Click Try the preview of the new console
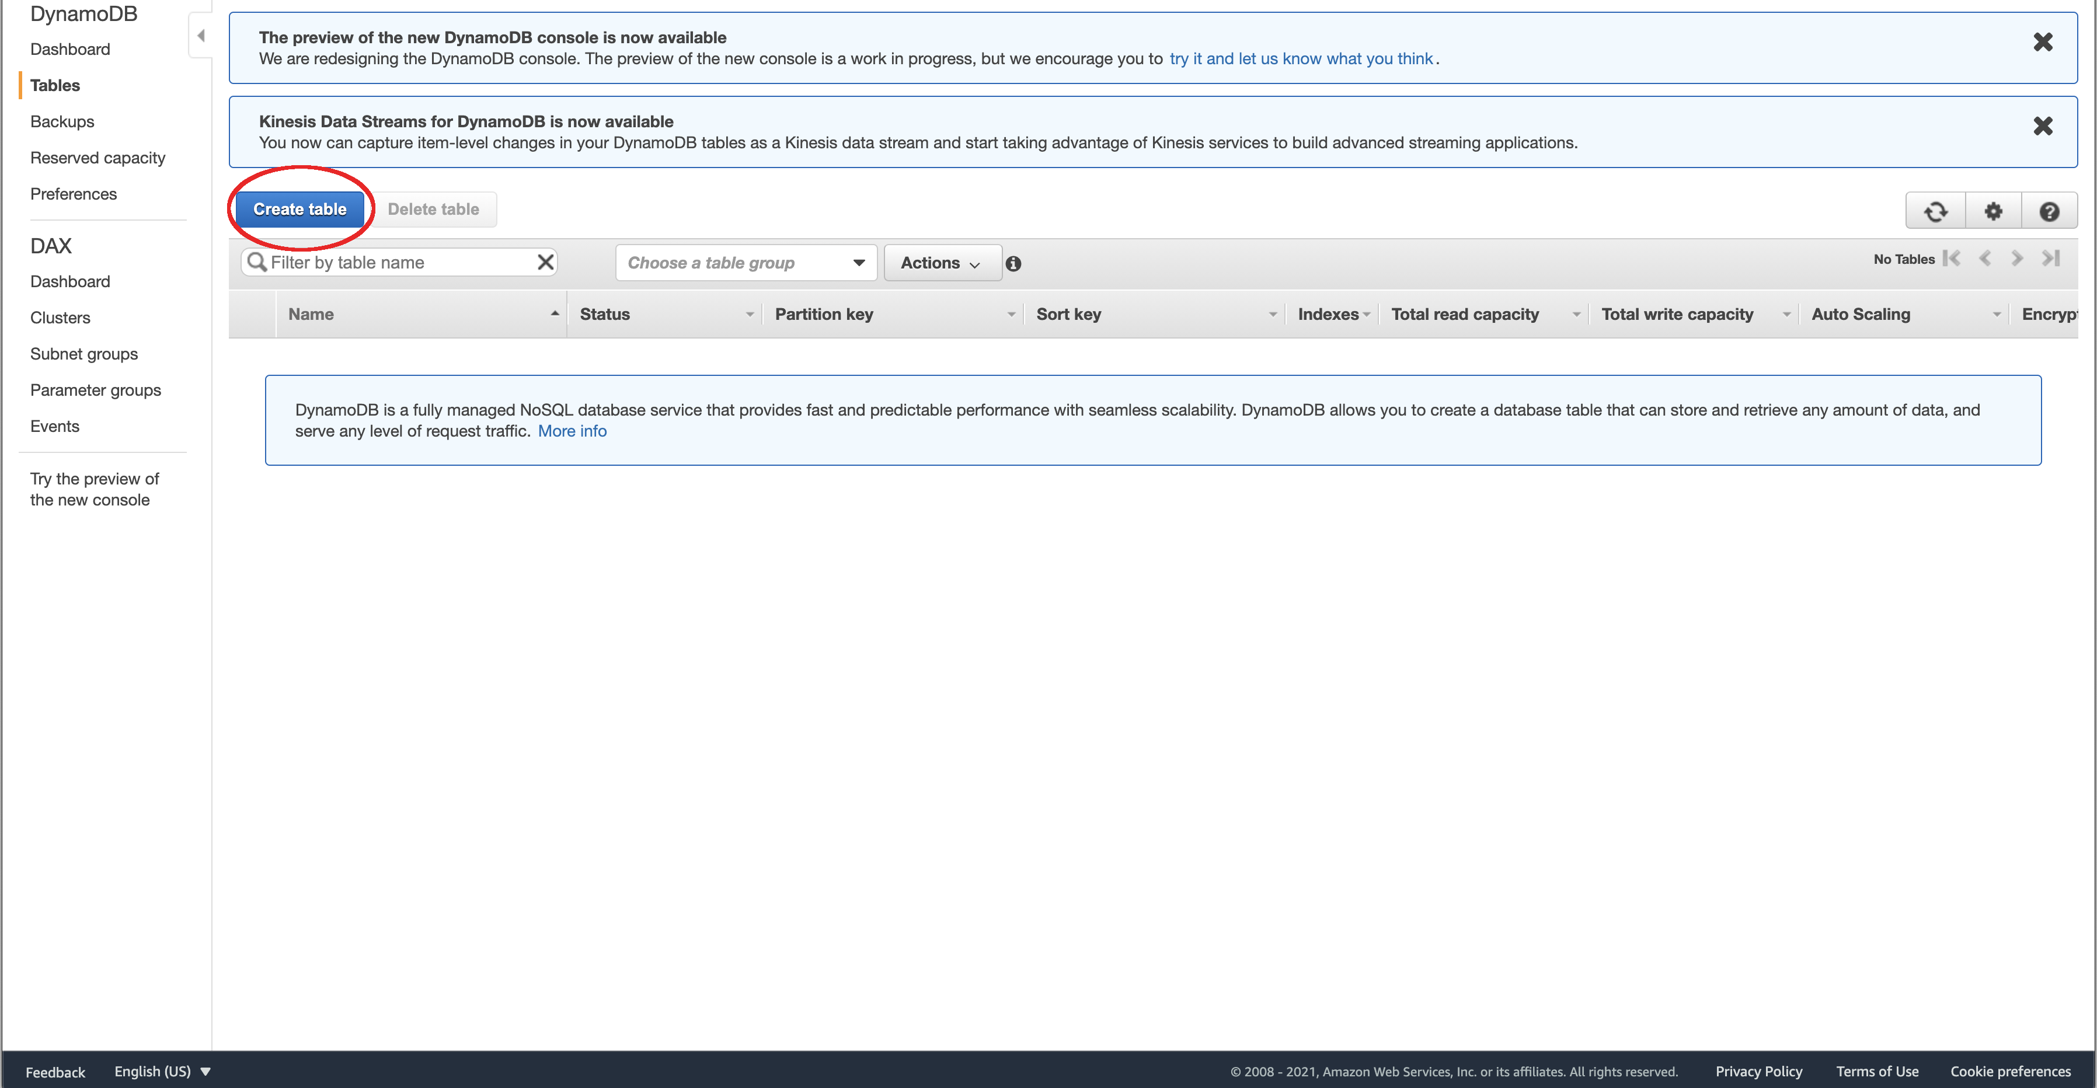Viewport: 2097px width, 1088px height. click(95, 489)
